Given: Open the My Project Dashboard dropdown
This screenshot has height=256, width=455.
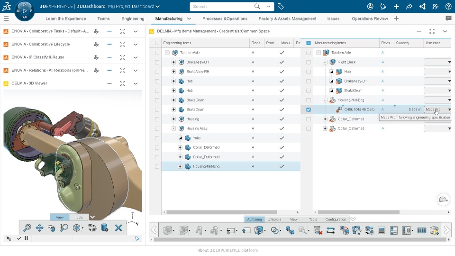Looking at the screenshot, I should pyautogui.click(x=157, y=6).
